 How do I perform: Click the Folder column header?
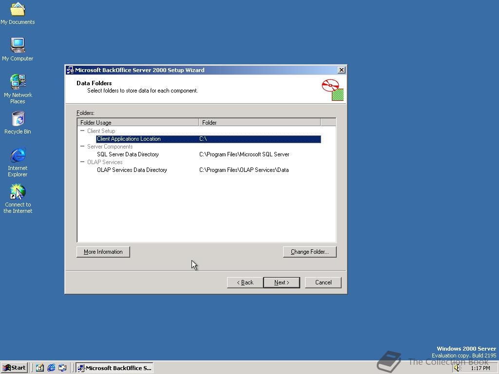260,122
